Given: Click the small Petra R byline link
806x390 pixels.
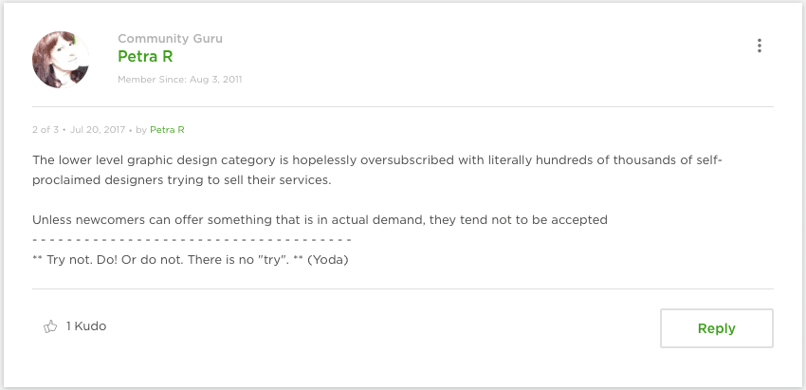Looking at the screenshot, I should pos(167,129).
